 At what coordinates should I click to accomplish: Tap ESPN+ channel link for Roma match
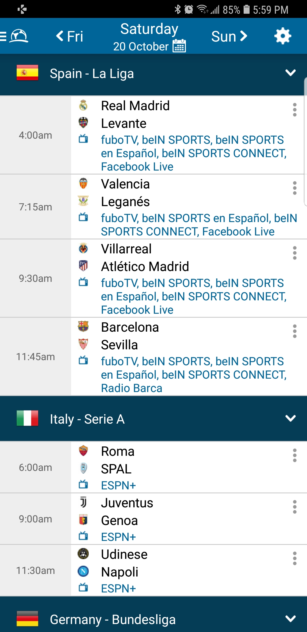coord(119,485)
